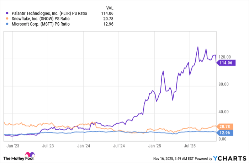
Task: Click the 80.00 y-axis label
Action: 224,84
